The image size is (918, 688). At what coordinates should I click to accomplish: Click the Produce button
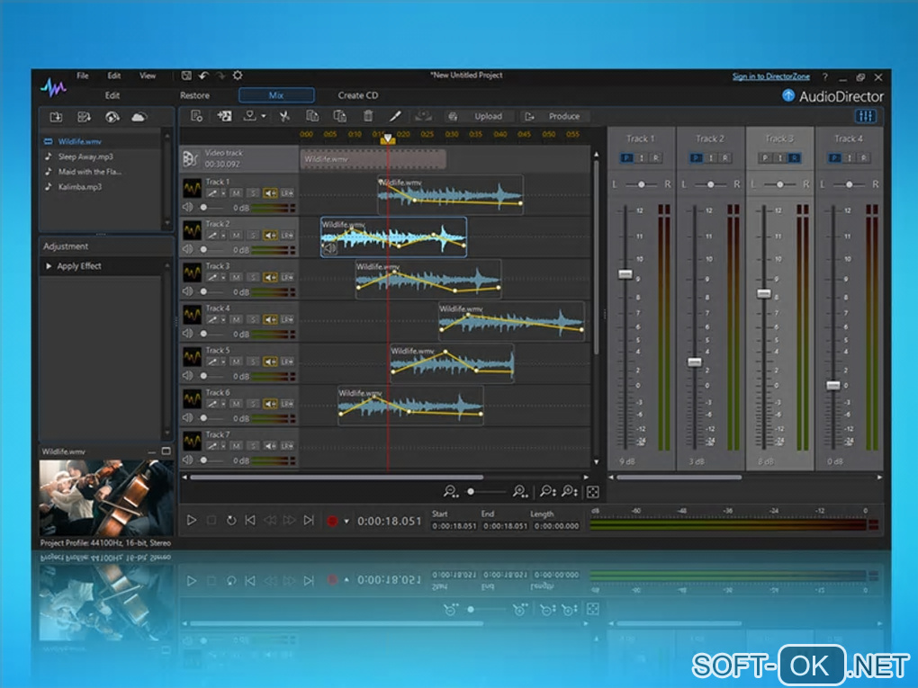[x=555, y=116]
